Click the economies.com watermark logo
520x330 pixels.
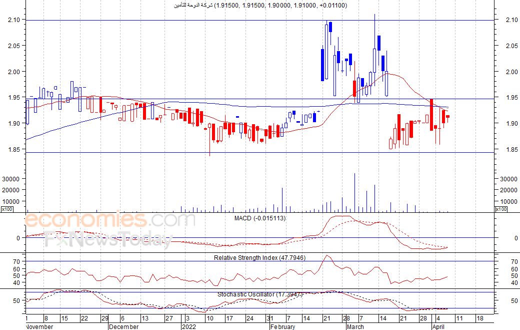[110, 219]
